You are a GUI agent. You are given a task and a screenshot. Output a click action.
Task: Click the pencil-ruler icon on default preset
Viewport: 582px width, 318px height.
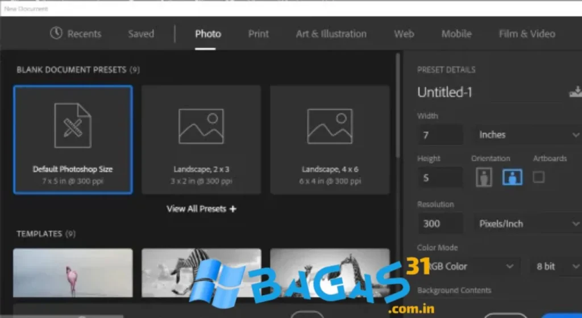[x=73, y=125]
